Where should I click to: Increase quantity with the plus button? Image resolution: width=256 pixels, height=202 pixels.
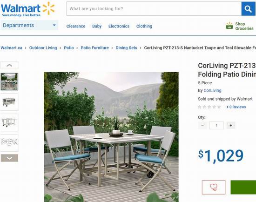coord(231,125)
